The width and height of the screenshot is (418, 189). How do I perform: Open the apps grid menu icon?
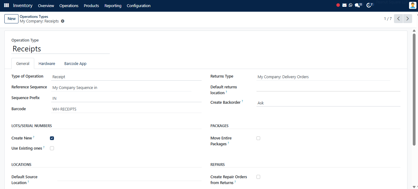tap(6, 6)
